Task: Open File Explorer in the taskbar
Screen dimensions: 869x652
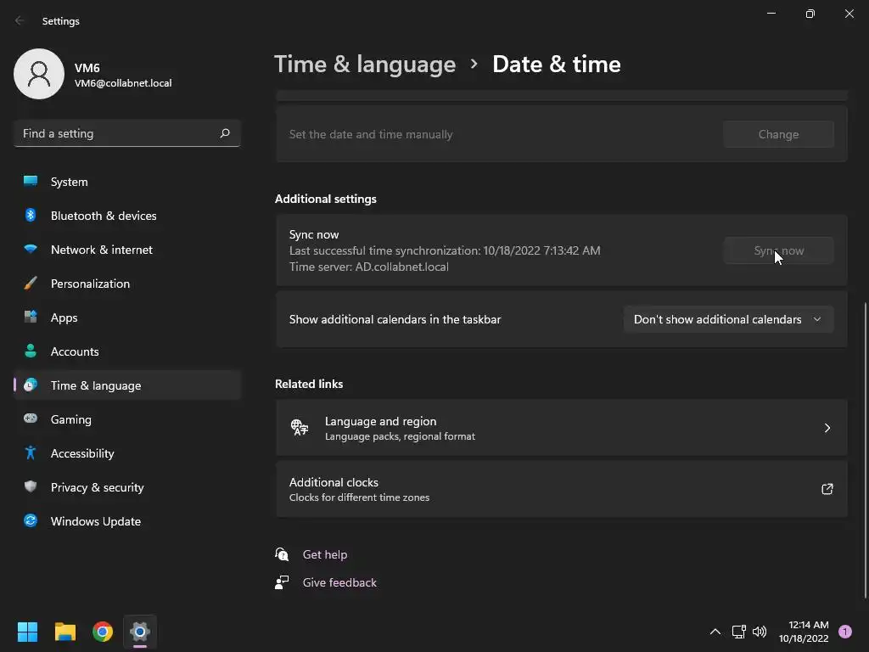Action: [x=64, y=632]
